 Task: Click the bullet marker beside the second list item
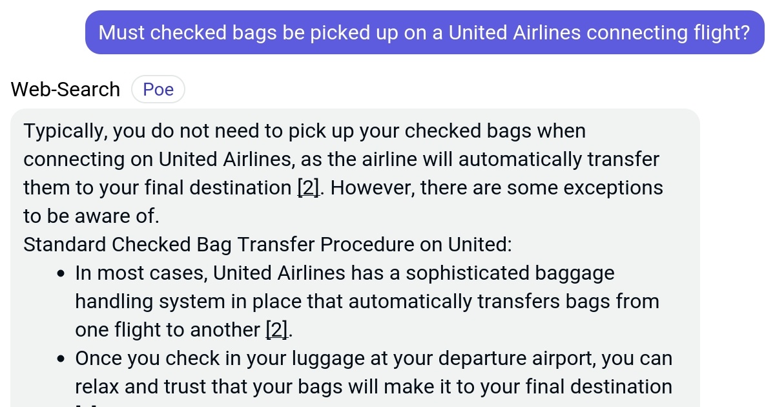pos(61,357)
